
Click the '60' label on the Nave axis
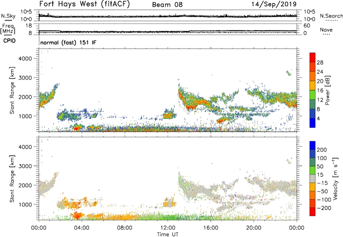click(x=307, y=26)
